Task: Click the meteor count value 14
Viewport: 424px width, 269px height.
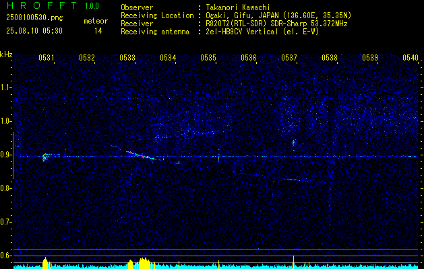Action: [98, 31]
